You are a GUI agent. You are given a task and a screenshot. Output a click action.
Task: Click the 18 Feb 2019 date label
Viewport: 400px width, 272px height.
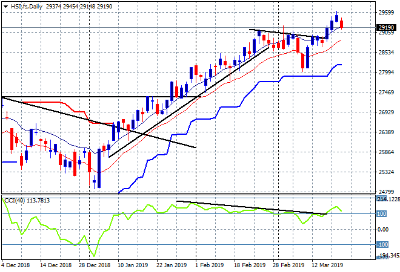pyautogui.click(x=250, y=265)
